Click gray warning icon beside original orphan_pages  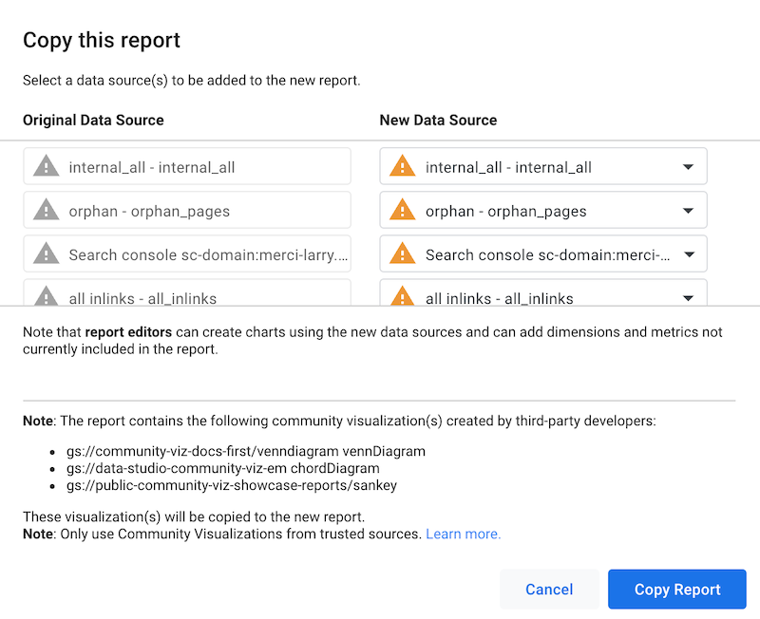pos(46,210)
